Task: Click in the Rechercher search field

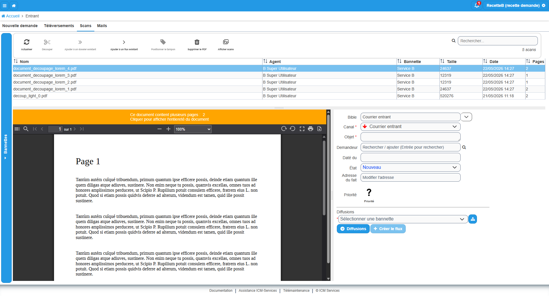Action: coord(498,41)
